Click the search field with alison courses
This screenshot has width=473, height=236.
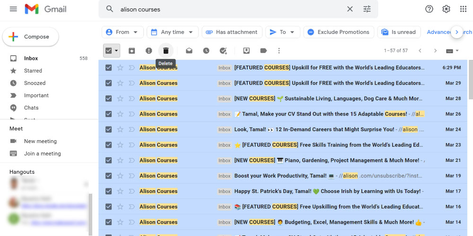[x=231, y=9]
